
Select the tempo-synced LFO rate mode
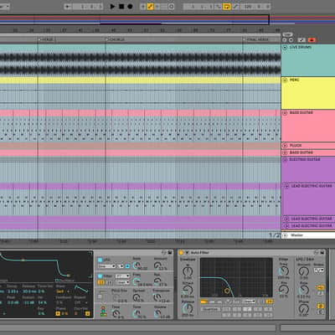point(320,293)
